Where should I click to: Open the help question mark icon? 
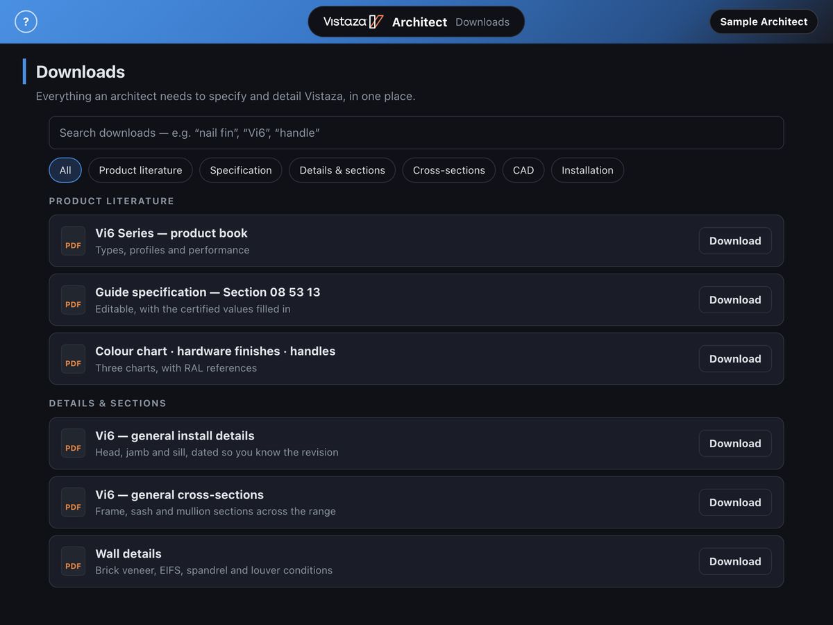click(x=26, y=22)
